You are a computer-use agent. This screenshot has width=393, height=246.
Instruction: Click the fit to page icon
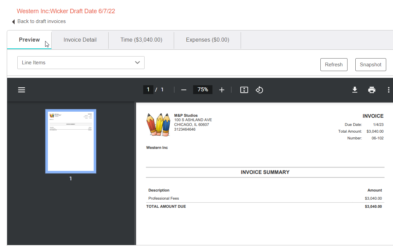(244, 90)
